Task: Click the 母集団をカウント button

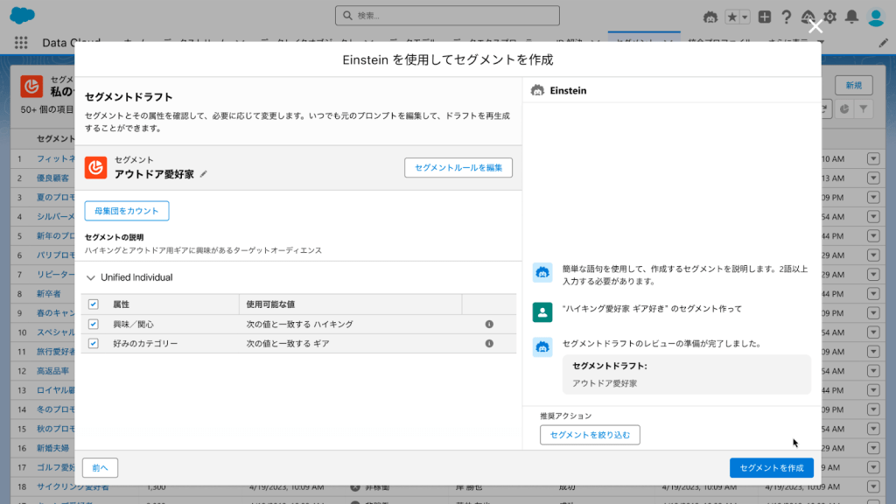Action: [x=127, y=211]
